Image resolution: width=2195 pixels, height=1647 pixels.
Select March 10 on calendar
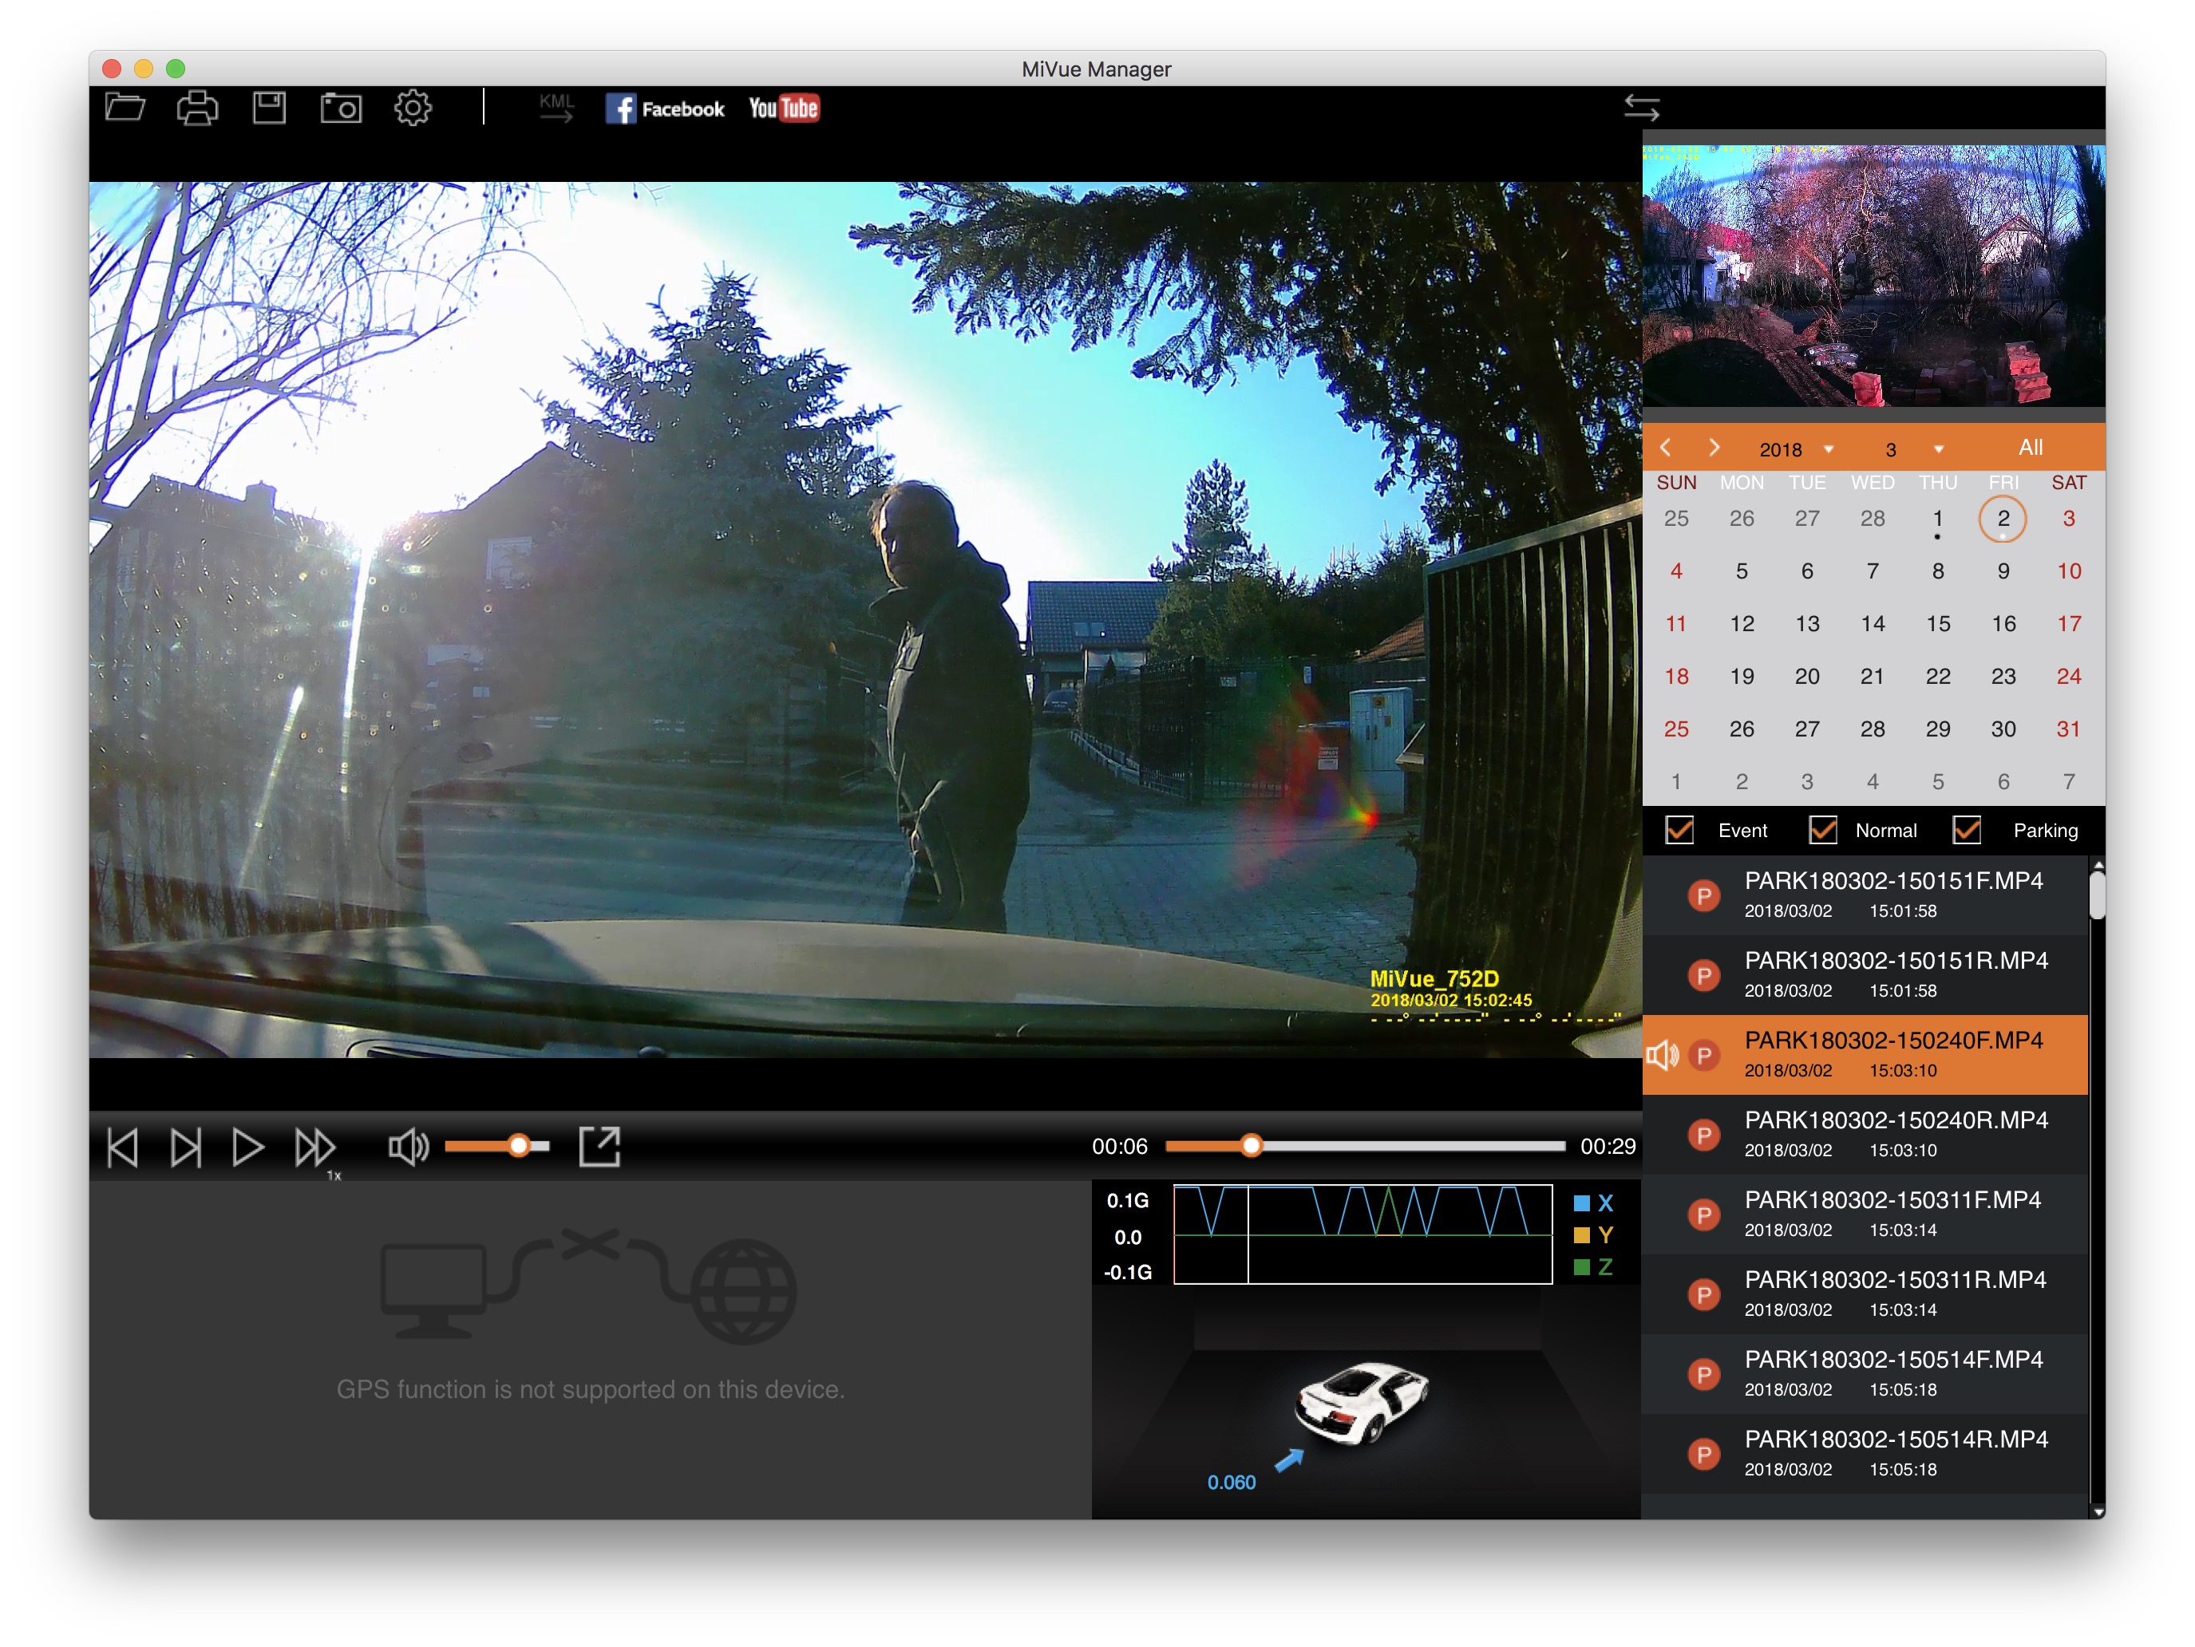point(2068,571)
